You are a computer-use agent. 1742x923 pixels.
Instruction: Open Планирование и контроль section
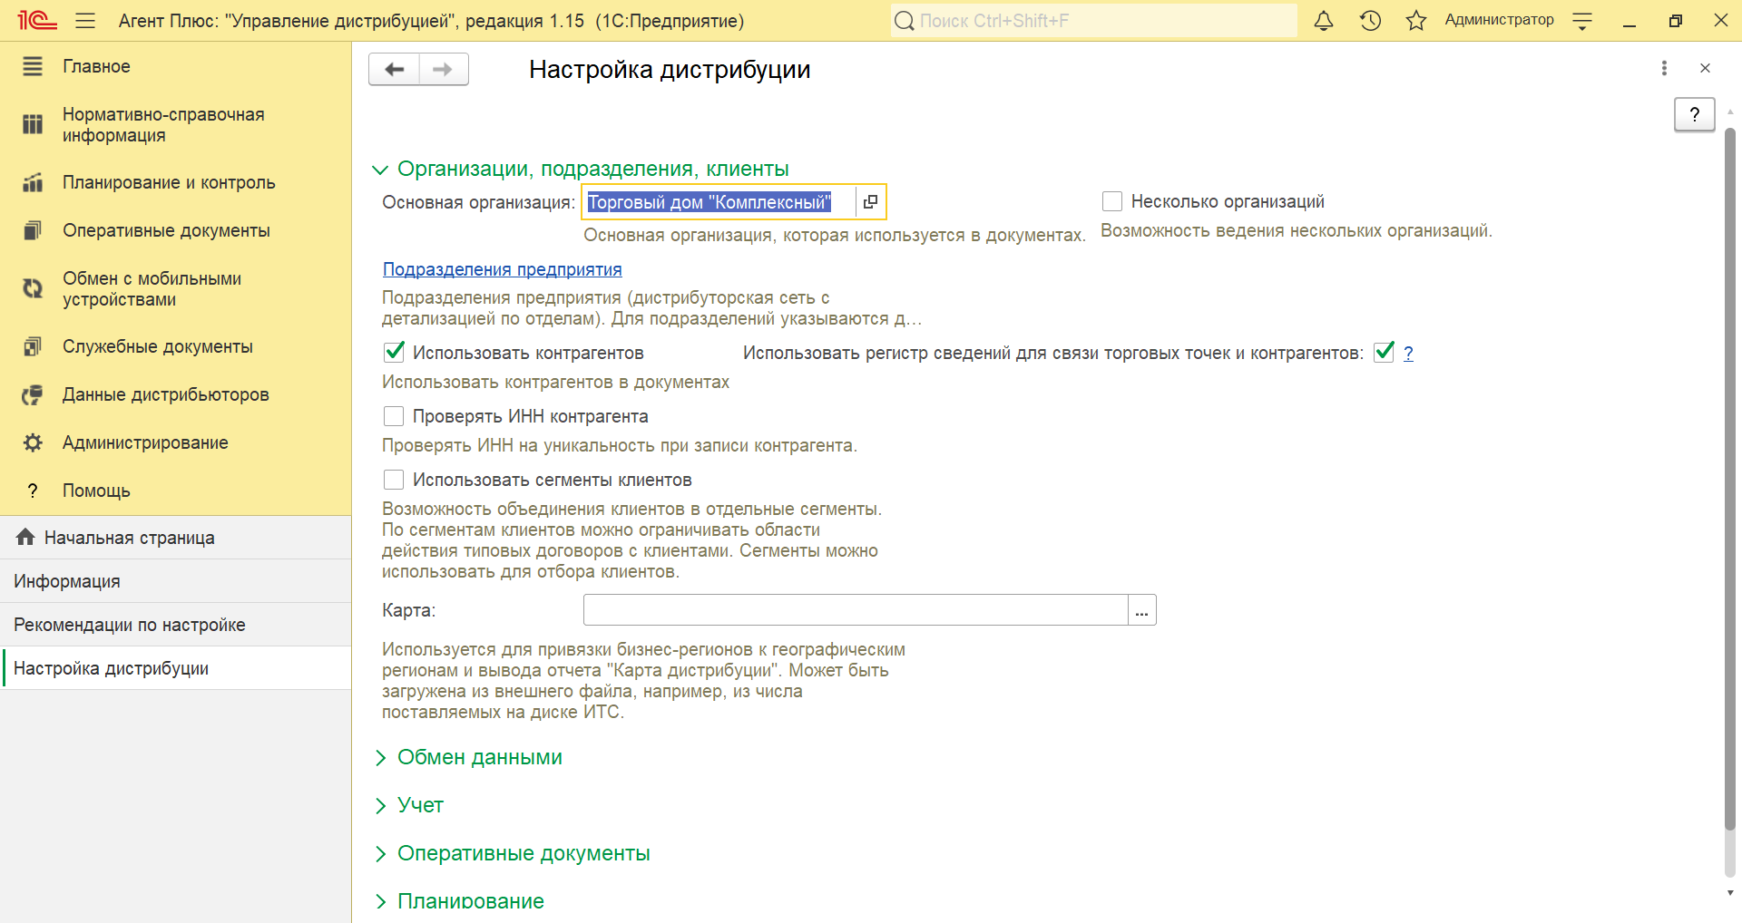[x=169, y=182]
